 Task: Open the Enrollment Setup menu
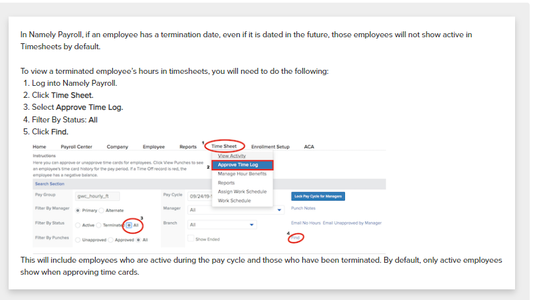[x=270, y=146]
